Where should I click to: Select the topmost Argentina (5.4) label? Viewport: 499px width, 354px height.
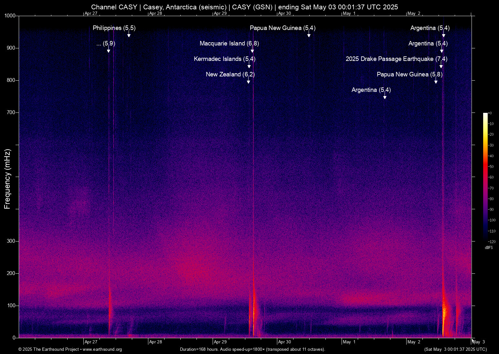pos(430,28)
